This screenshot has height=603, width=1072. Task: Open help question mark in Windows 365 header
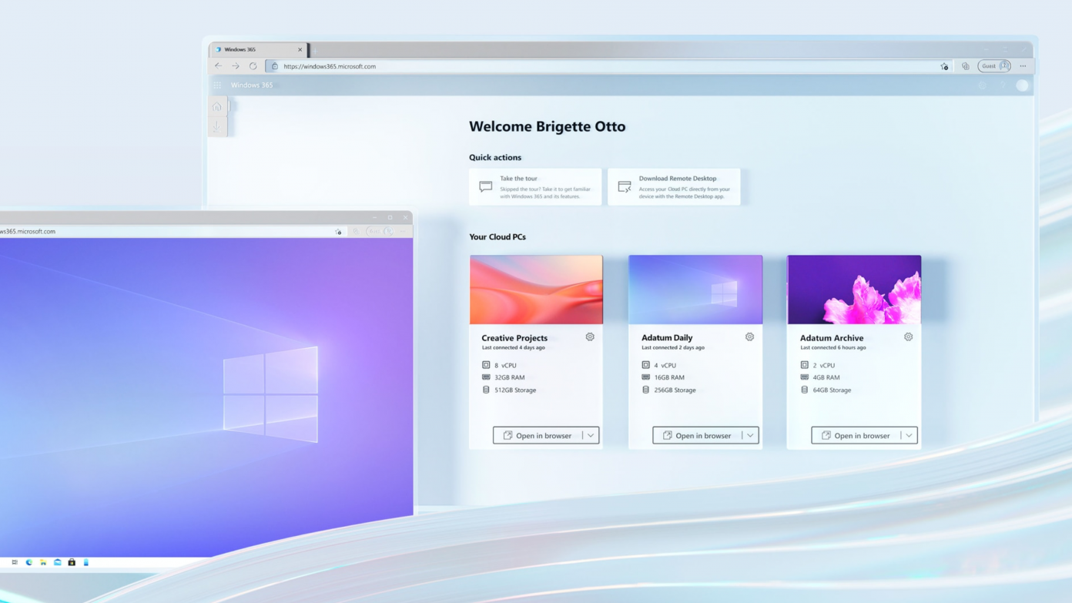tap(1003, 85)
